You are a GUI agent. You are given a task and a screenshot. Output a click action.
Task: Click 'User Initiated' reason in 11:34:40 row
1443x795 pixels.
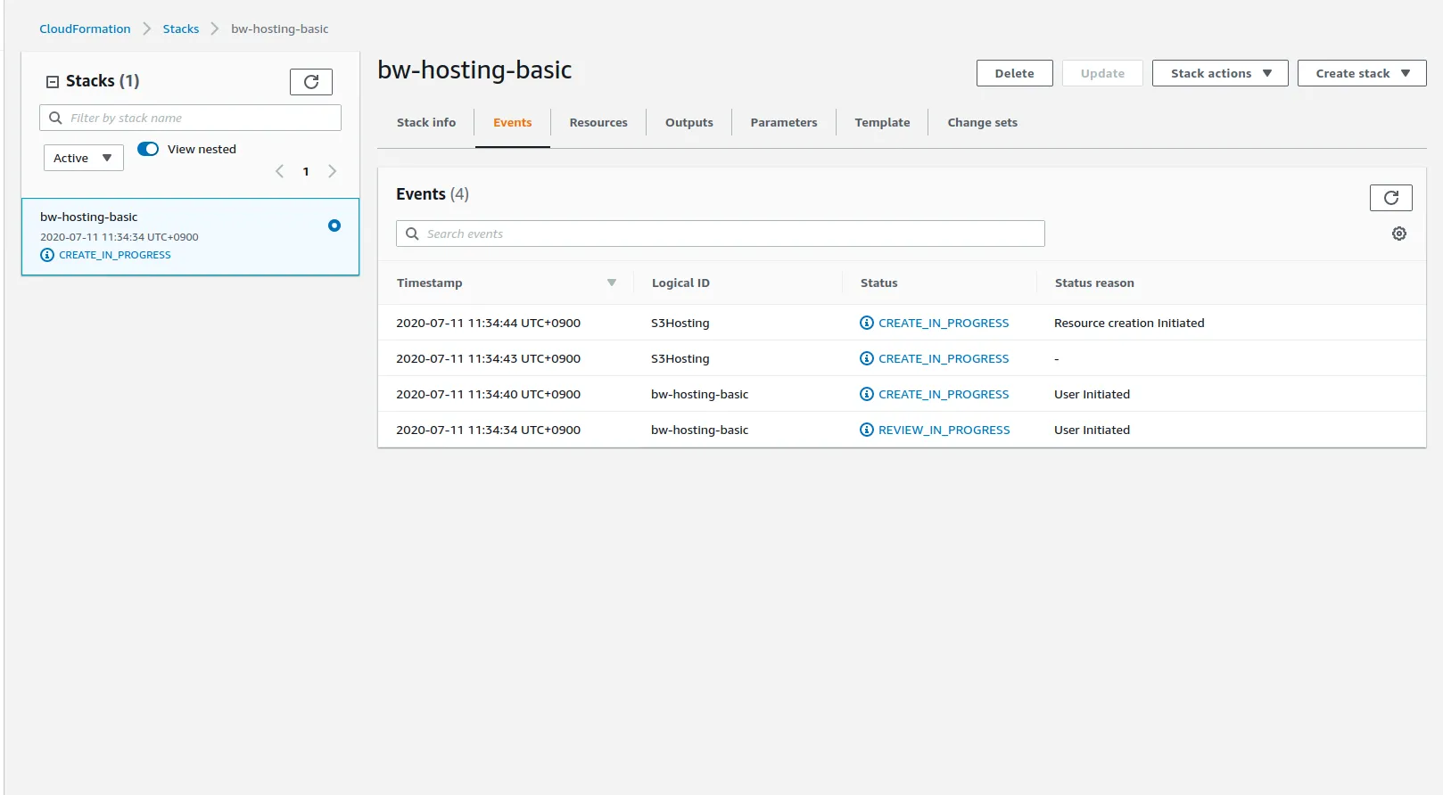coord(1092,394)
